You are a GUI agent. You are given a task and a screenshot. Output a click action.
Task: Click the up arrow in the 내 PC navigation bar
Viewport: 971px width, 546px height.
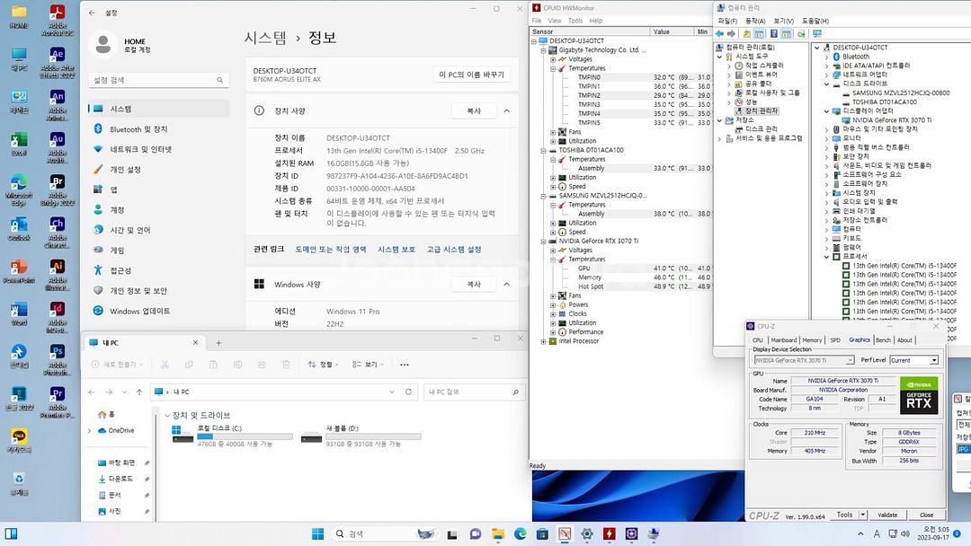(139, 392)
